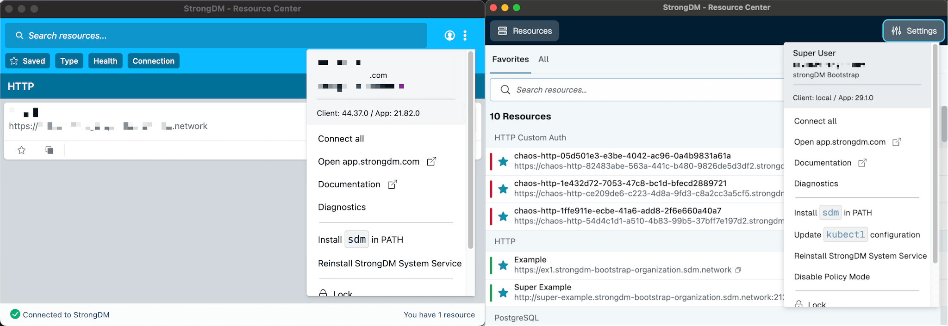The width and height of the screenshot is (948, 326).
Task: Click the external-link icon beside Open app.strongdm.com in right window
Action: click(897, 142)
